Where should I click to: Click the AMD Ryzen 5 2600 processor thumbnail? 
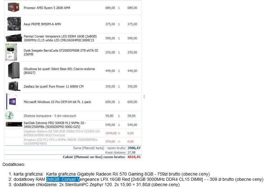[14, 7]
